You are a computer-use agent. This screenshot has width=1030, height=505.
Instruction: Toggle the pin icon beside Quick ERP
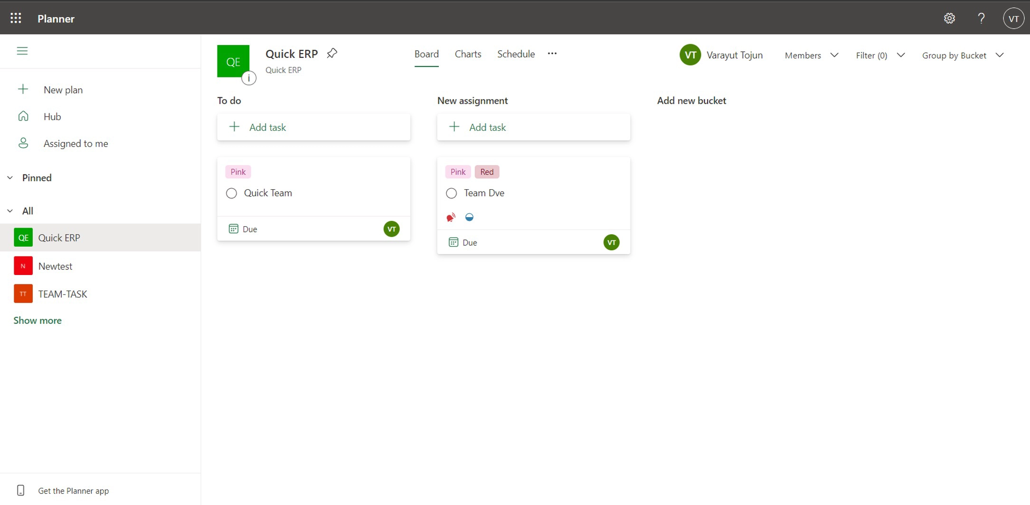click(332, 54)
